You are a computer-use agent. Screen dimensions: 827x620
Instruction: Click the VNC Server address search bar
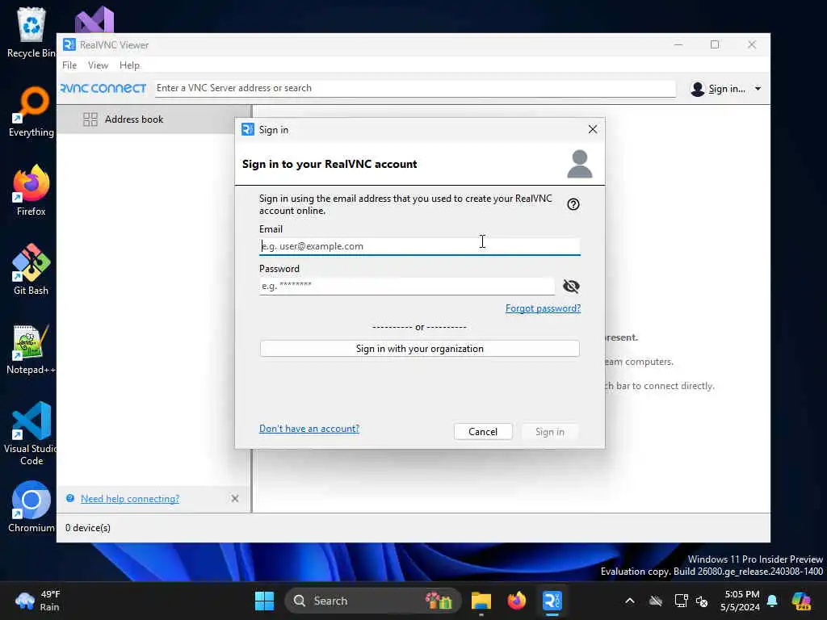pyautogui.click(x=414, y=88)
